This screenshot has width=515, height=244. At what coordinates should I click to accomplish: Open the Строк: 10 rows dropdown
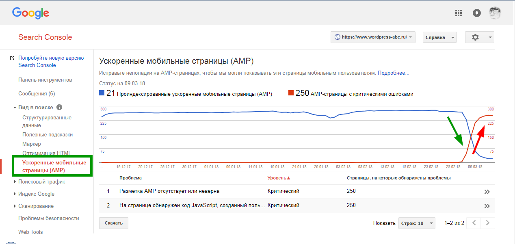[416, 223]
